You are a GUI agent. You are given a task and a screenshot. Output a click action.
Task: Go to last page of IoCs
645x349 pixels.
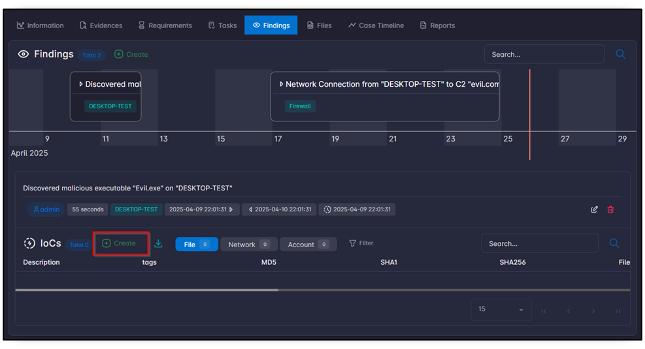618,311
